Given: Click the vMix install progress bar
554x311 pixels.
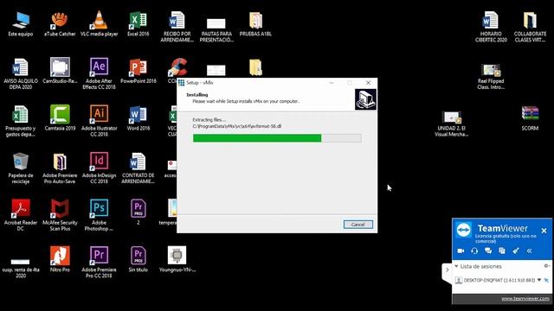Looking at the screenshot, I should (277, 138).
